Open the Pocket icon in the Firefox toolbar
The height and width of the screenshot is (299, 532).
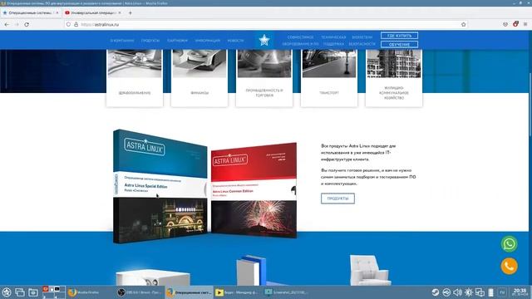point(505,24)
